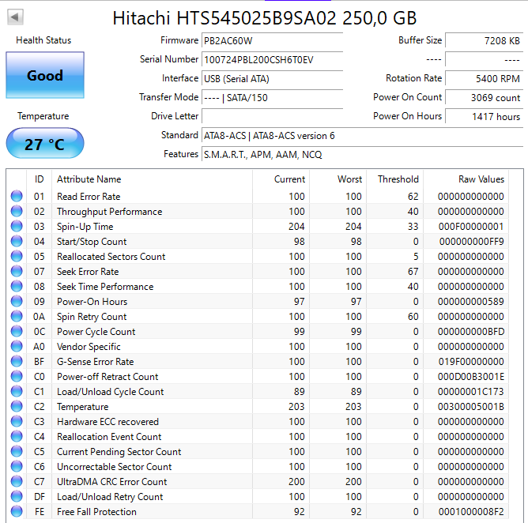Click status orb for Temperature attribute
This screenshot has width=528, height=523.
17,407
